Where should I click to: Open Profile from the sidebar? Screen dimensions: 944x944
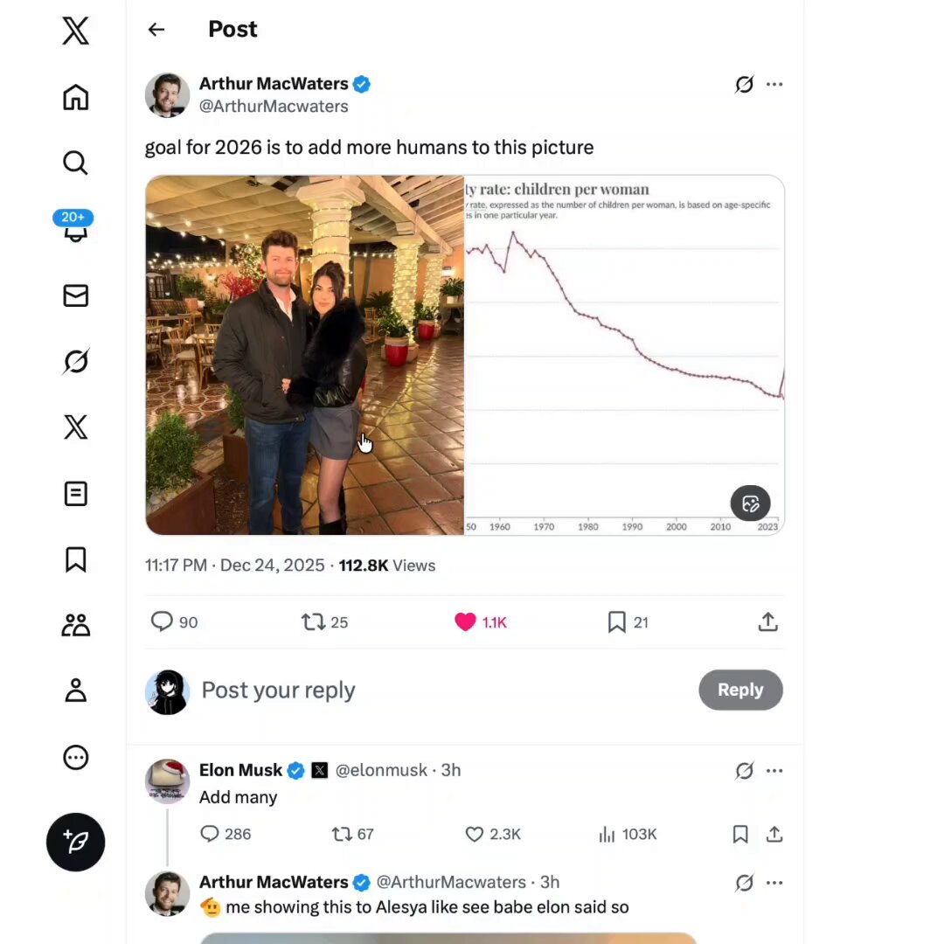tap(76, 691)
